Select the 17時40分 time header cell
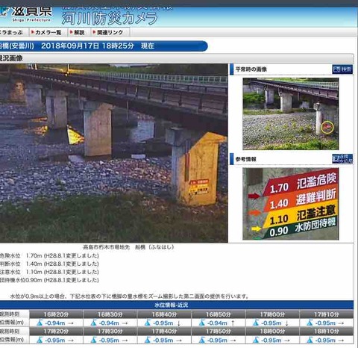Viewport: 358px width, 348px height. point(164,332)
